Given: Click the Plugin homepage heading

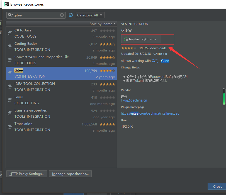Looking at the screenshot, I should point(133,107).
